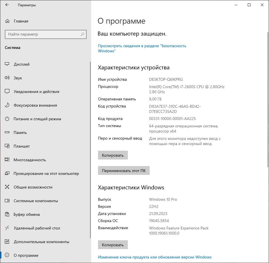Click the Питание и спящий режим power icon
Viewport: 269px width, 263px height.
tap(7, 119)
